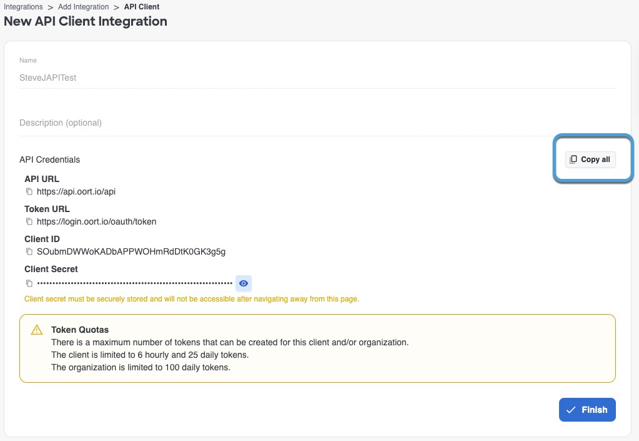This screenshot has width=639, height=441.
Task: Copy the Client Secret using its copy icon
Action: point(29,283)
